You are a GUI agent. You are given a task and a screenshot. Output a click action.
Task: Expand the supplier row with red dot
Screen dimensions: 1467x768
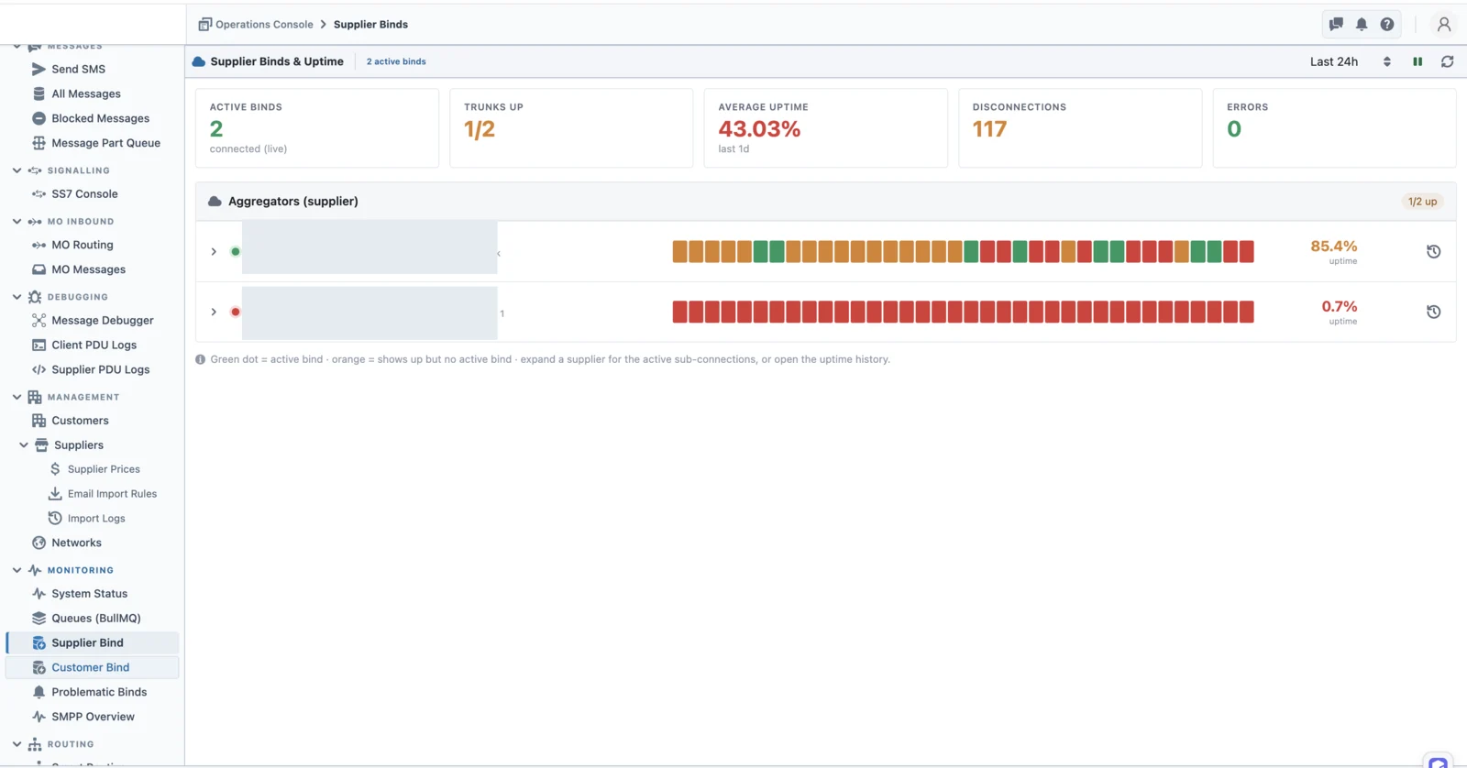(x=214, y=312)
